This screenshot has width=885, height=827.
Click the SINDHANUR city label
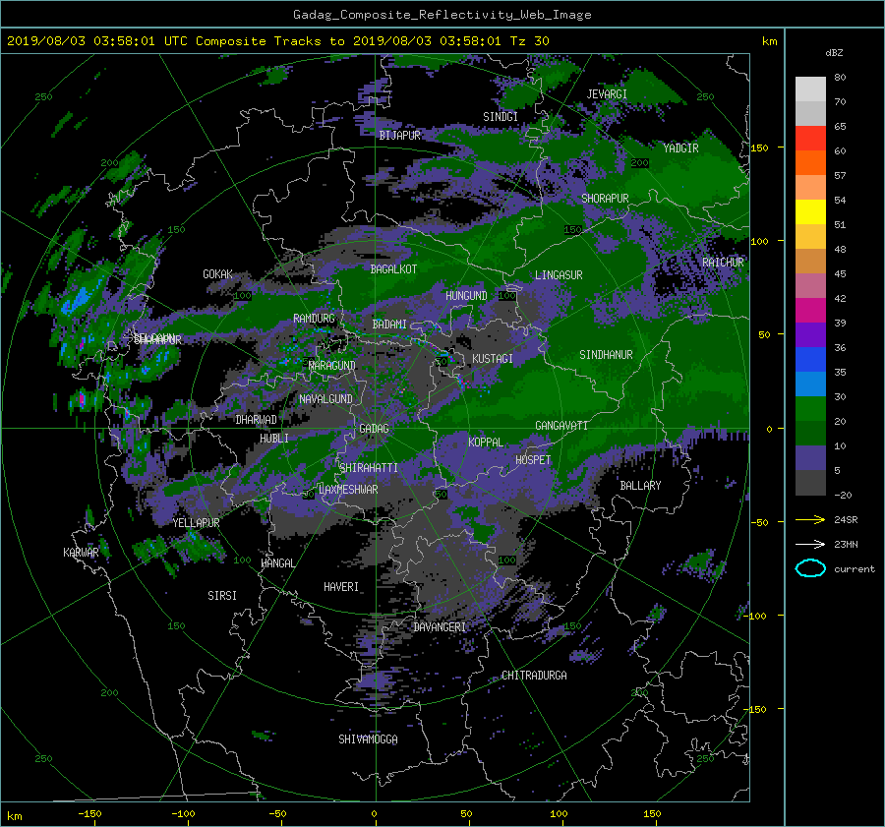[x=606, y=355]
